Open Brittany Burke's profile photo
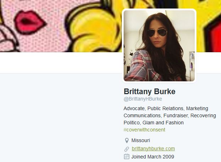This screenshot has height=162, width=221. 159,45
